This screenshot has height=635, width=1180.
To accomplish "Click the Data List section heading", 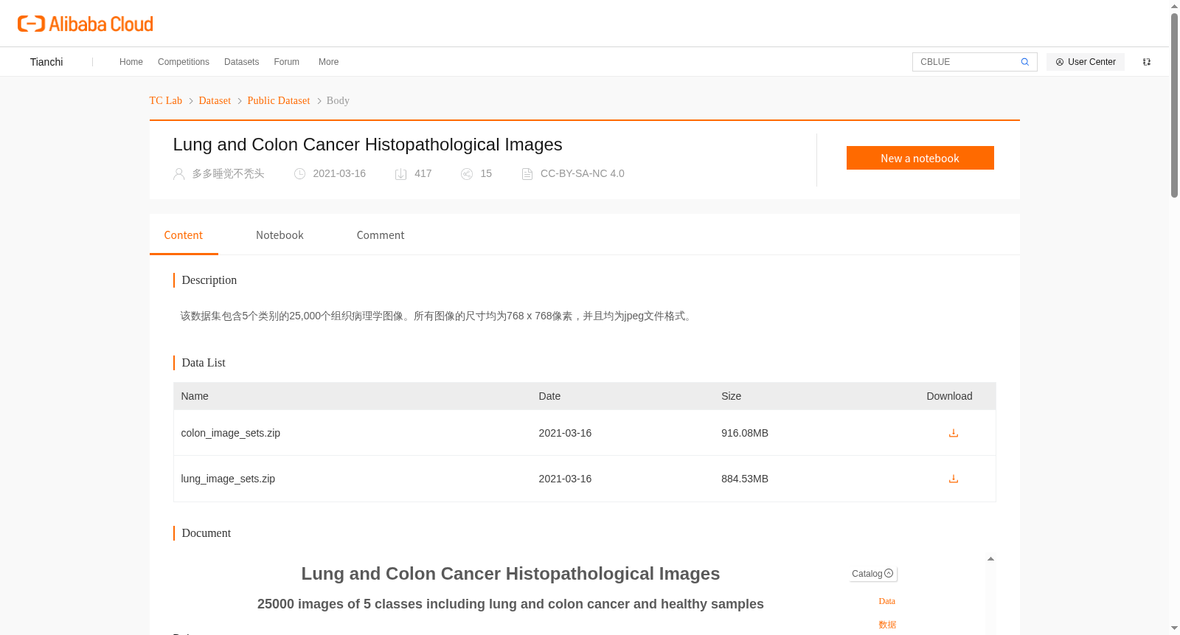I will coord(204,363).
